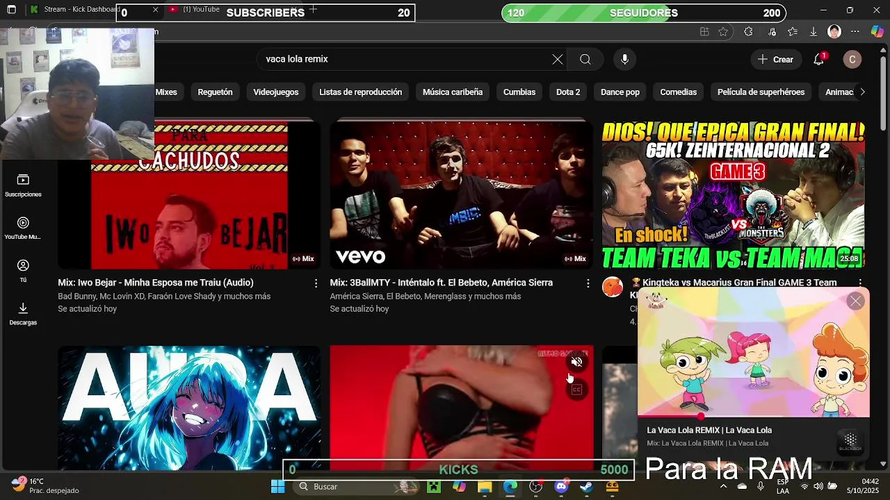
Task: Open Steam from the taskbar
Action: point(587,487)
